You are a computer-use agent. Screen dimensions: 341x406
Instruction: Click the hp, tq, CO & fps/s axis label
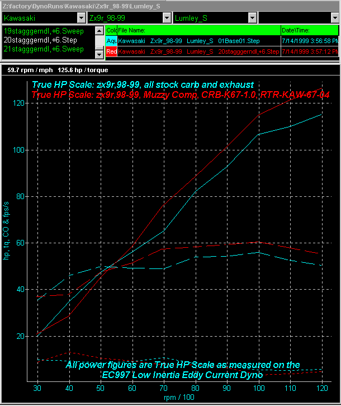[x=6, y=231]
